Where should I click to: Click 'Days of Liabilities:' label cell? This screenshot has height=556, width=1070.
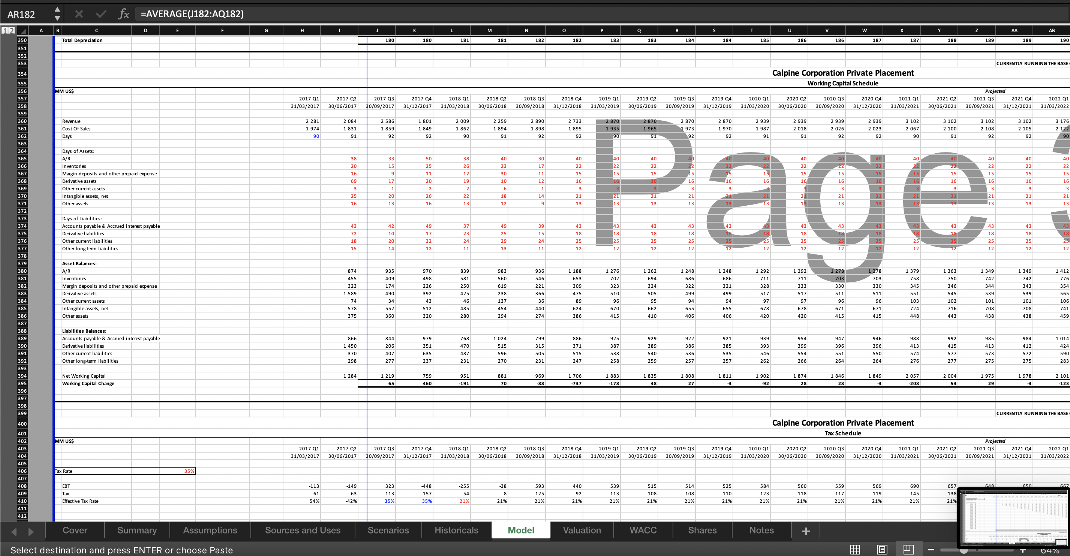(82, 219)
